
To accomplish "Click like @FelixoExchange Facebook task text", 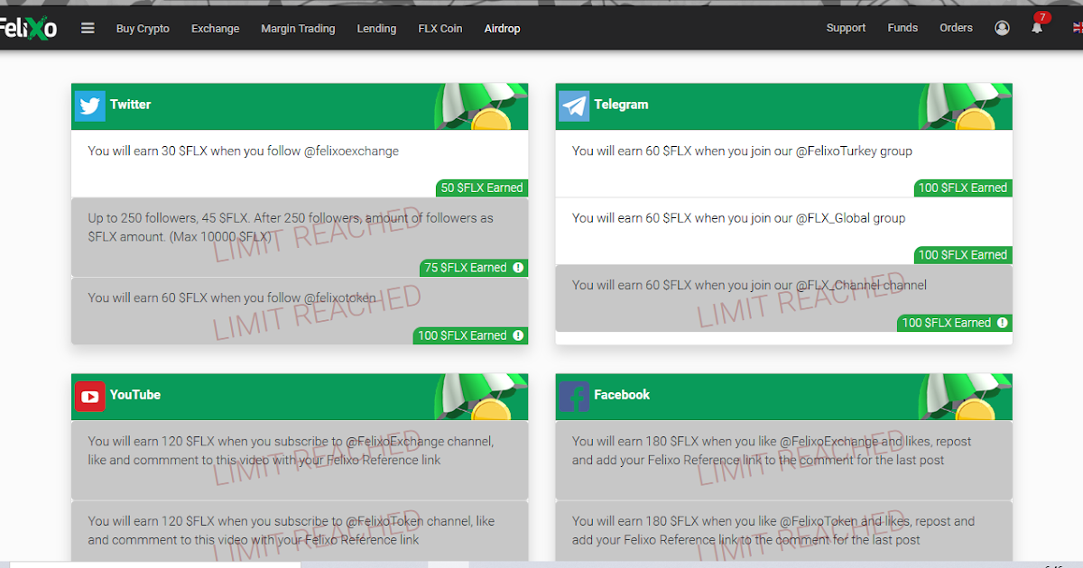I will (772, 451).
